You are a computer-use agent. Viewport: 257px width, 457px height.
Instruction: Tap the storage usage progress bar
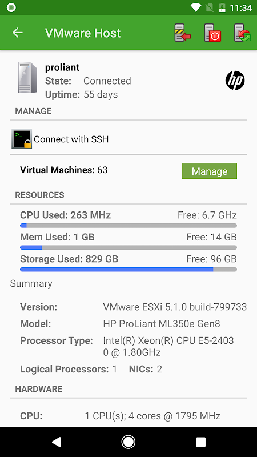pyautogui.click(x=128, y=270)
